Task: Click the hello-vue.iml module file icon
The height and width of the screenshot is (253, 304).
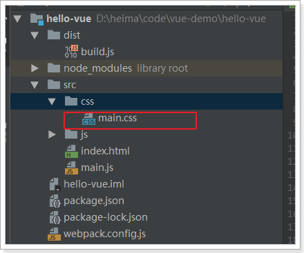Action: click(x=55, y=184)
